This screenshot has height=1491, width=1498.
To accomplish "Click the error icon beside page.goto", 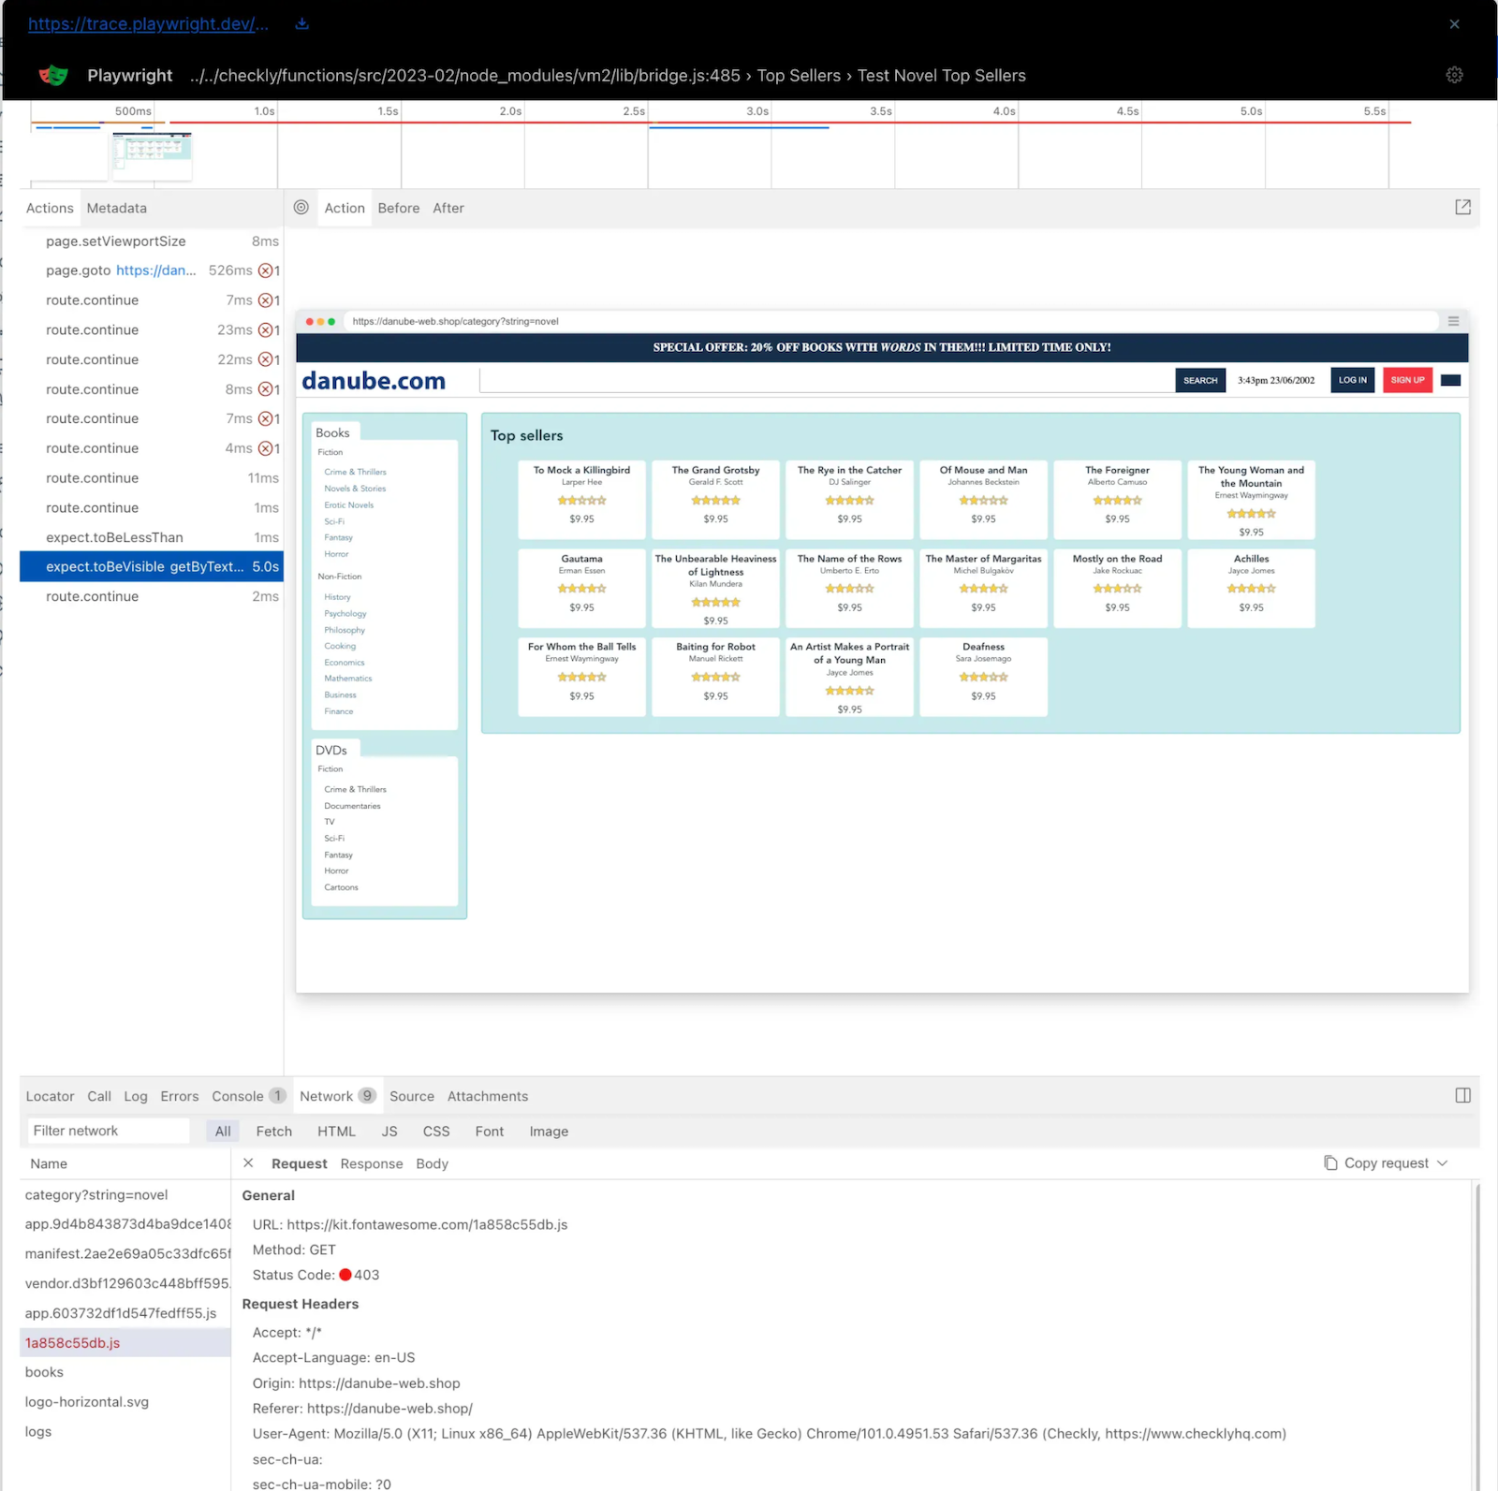I will pyautogui.click(x=265, y=270).
